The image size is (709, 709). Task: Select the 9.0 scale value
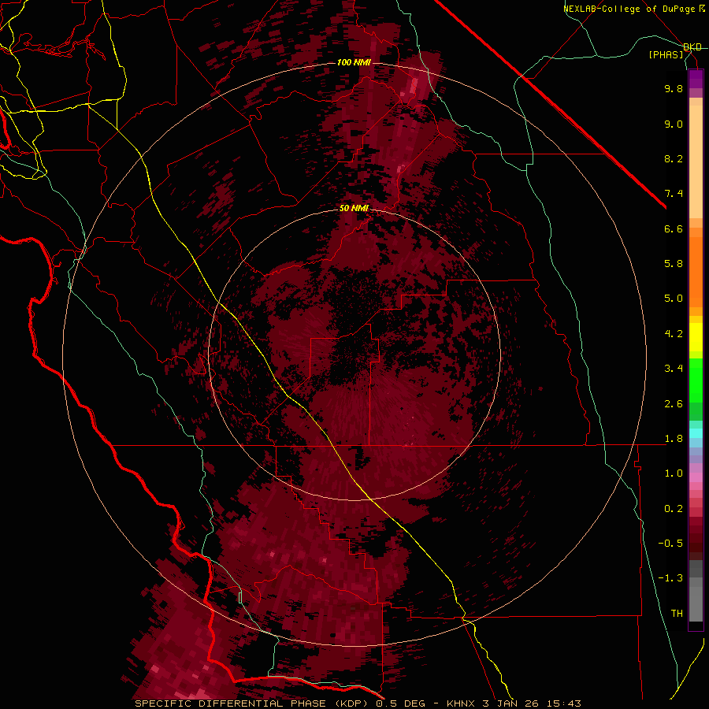(x=674, y=124)
